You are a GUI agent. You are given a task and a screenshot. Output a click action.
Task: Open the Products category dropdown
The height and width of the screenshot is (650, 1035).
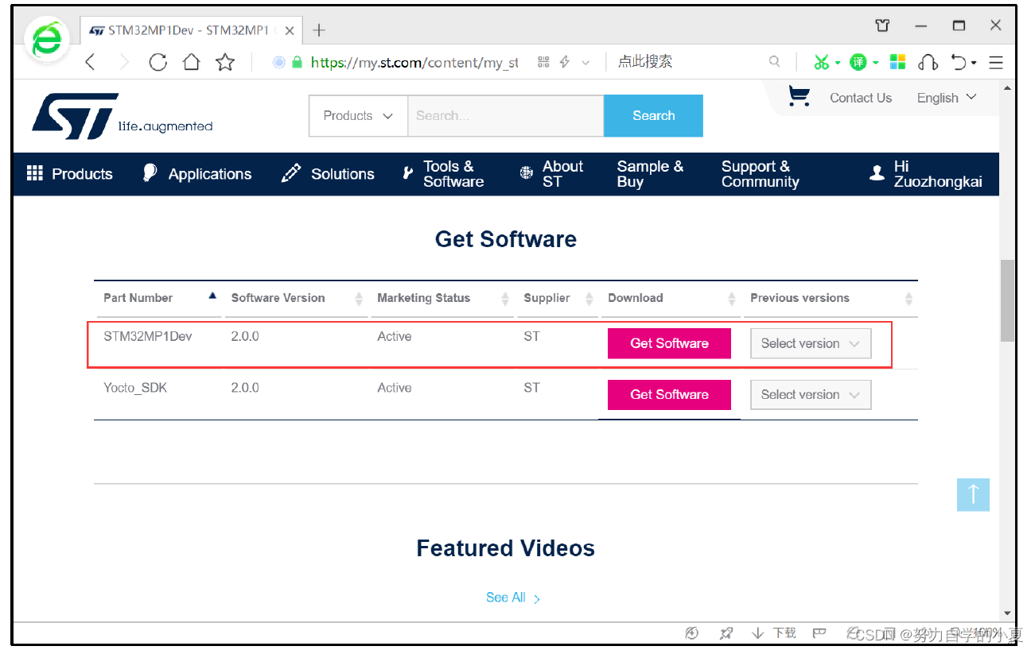pyautogui.click(x=358, y=116)
